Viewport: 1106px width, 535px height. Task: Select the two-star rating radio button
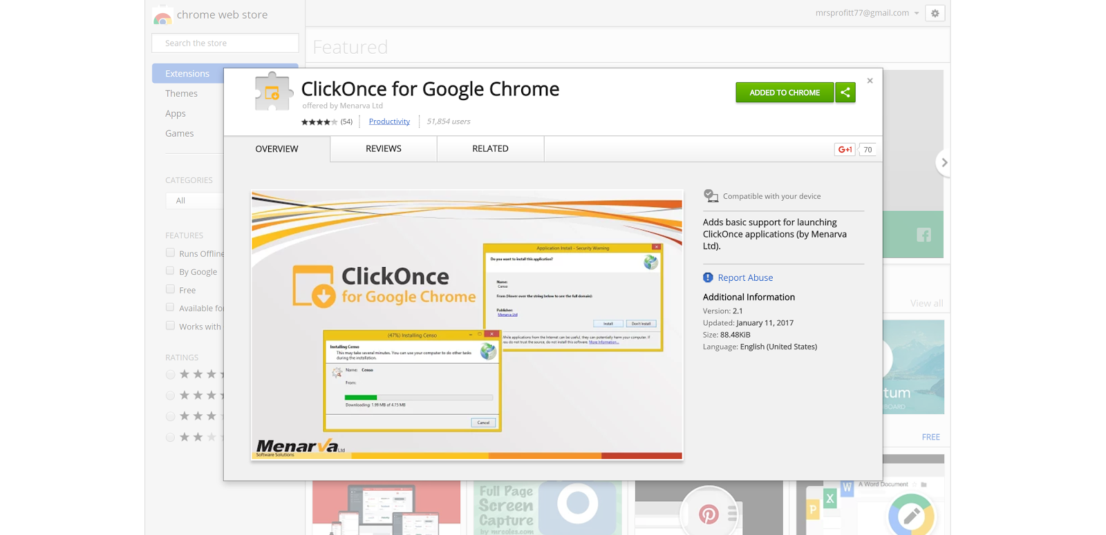point(170,437)
